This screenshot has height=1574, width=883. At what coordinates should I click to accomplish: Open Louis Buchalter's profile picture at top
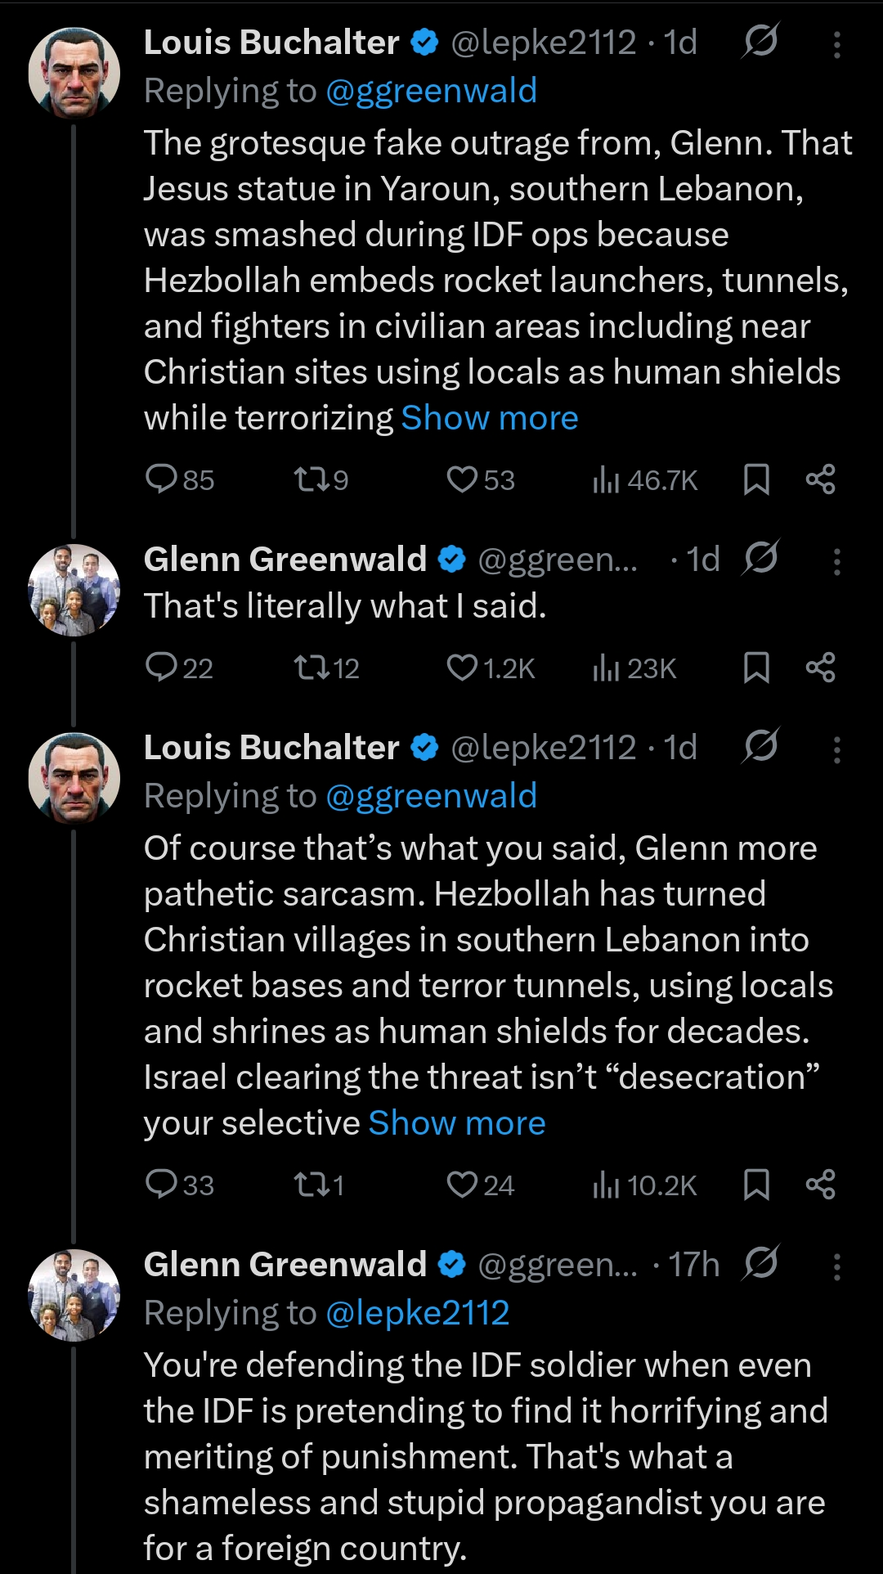[x=74, y=74]
